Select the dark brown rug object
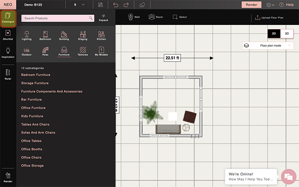This screenshot has height=187, width=299. pyautogui.click(x=190, y=117)
